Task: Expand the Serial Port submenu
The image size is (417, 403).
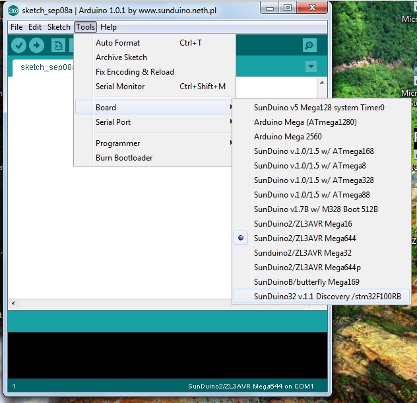Action: (x=154, y=122)
